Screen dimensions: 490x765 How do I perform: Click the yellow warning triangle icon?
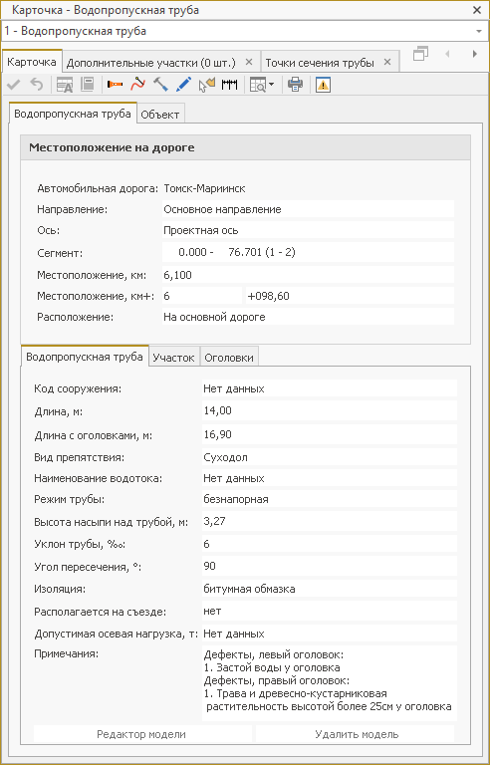(323, 85)
